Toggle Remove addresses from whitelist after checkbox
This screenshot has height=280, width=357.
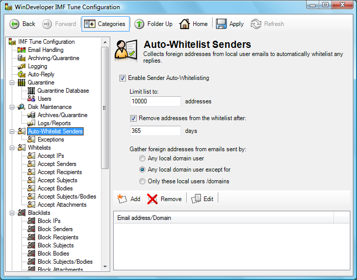click(134, 118)
